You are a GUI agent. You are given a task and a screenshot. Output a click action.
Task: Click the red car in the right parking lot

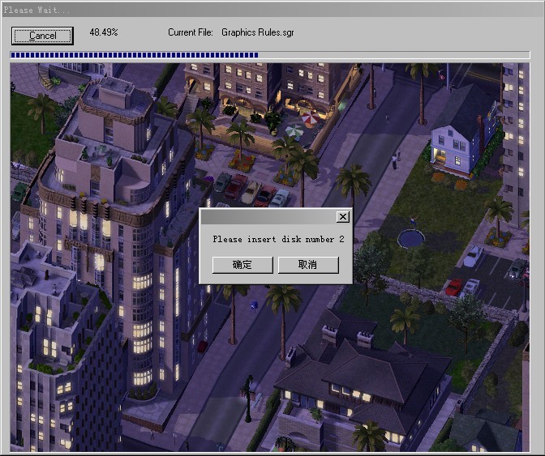coord(453,287)
